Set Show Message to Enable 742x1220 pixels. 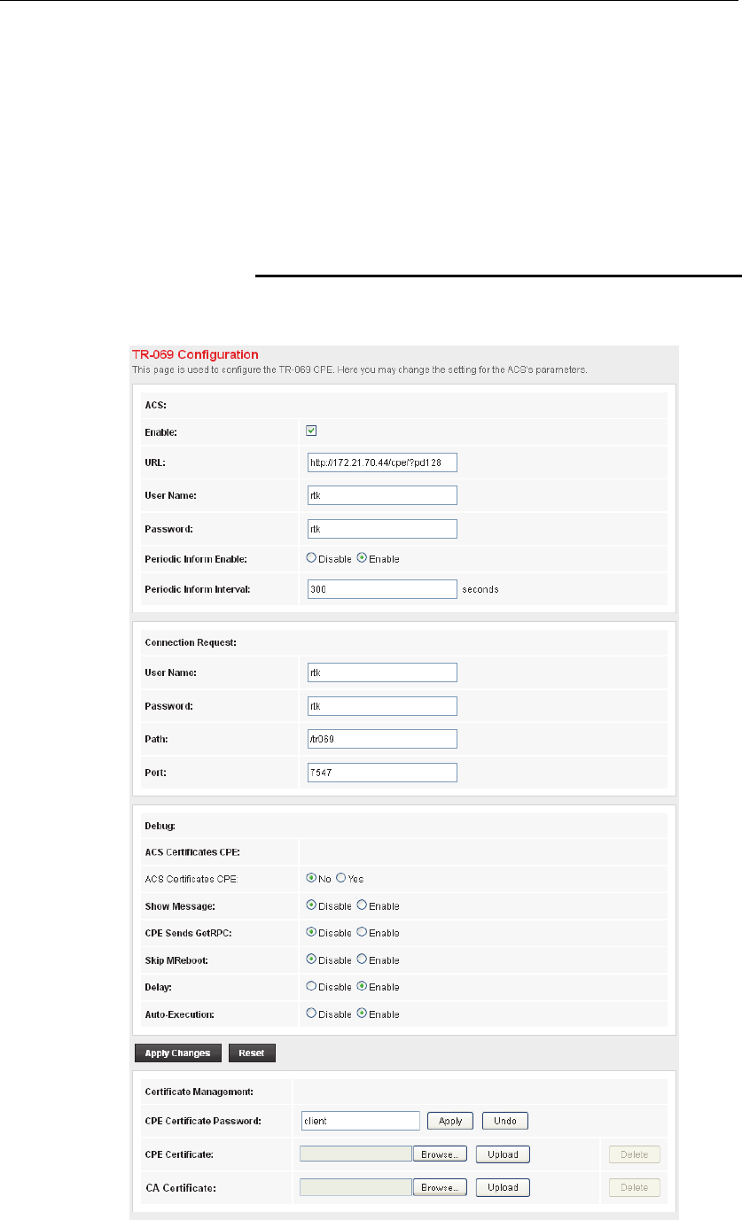[x=362, y=905]
